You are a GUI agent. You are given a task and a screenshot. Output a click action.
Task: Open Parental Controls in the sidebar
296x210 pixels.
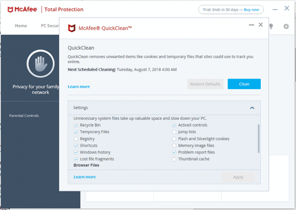pos(24,115)
